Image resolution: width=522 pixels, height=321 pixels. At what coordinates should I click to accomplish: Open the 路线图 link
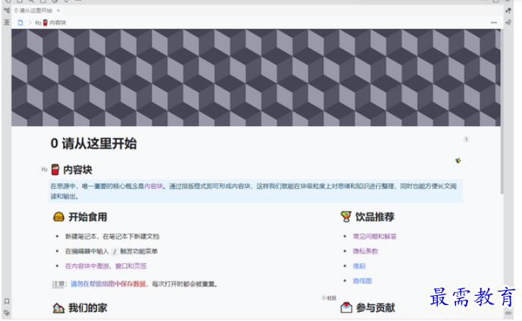(362, 280)
